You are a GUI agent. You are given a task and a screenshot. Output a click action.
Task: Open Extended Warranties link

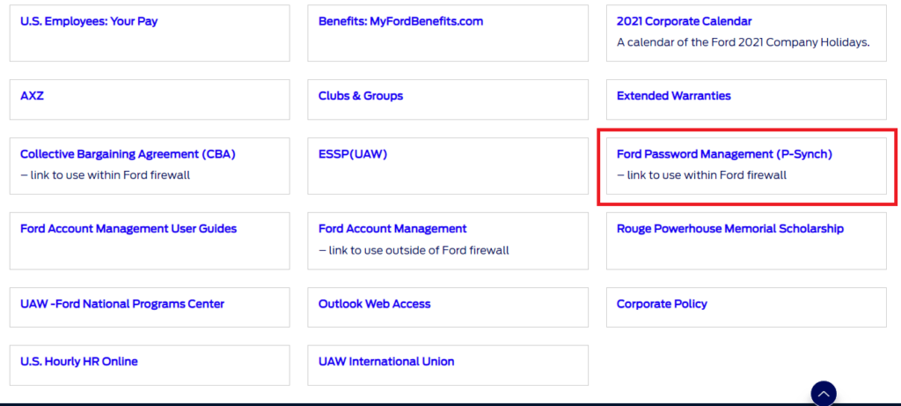click(x=673, y=96)
